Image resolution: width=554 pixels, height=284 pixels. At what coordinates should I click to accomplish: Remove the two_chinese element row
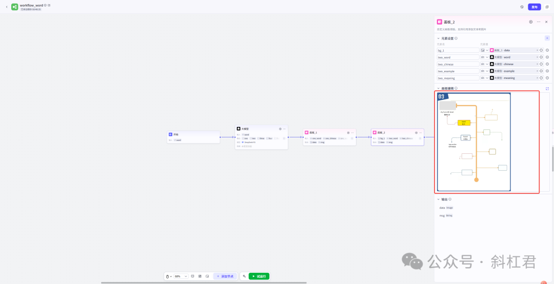click(547, 64)
